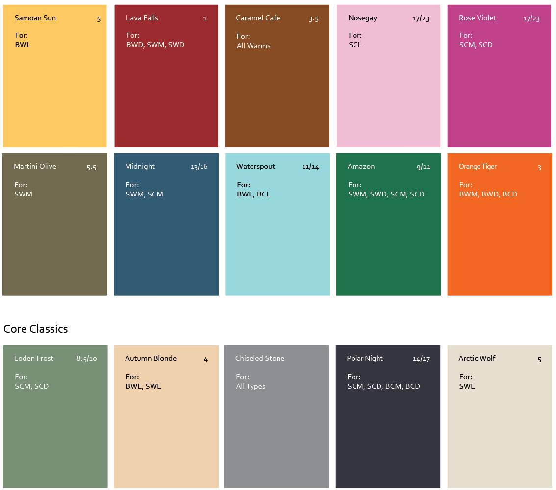Select the Nosegay light pink swatch
Screen dimensions: 556x490
click(389, 76)
